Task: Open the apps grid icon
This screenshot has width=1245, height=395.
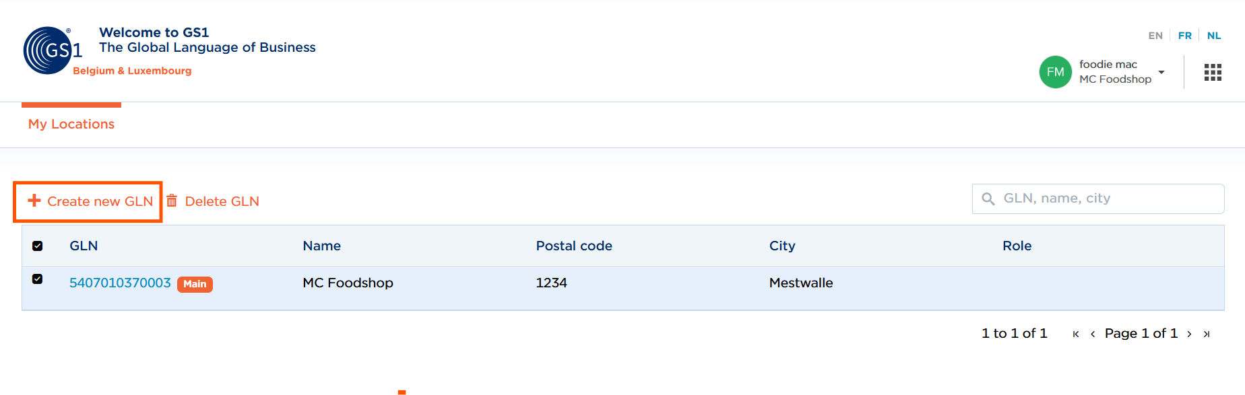Action: tap(1213, 73)
